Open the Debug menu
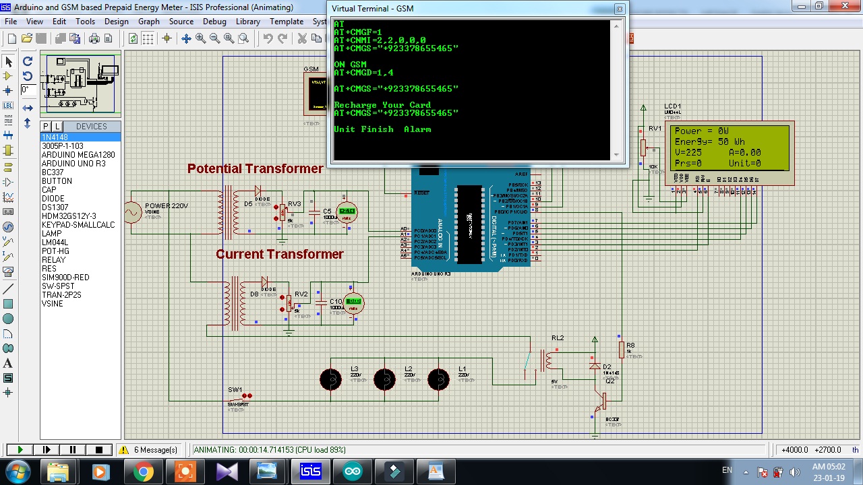 214,22
